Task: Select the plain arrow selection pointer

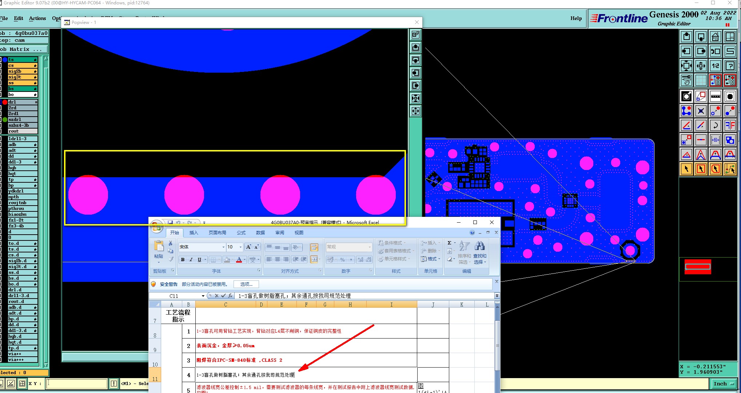Action: 686,169
